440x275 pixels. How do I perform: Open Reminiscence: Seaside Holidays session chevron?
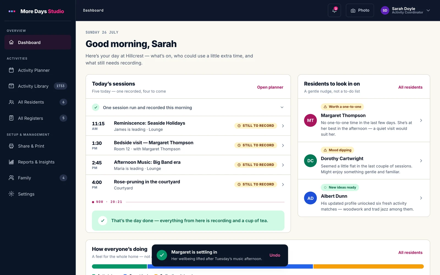coord(283,126)
